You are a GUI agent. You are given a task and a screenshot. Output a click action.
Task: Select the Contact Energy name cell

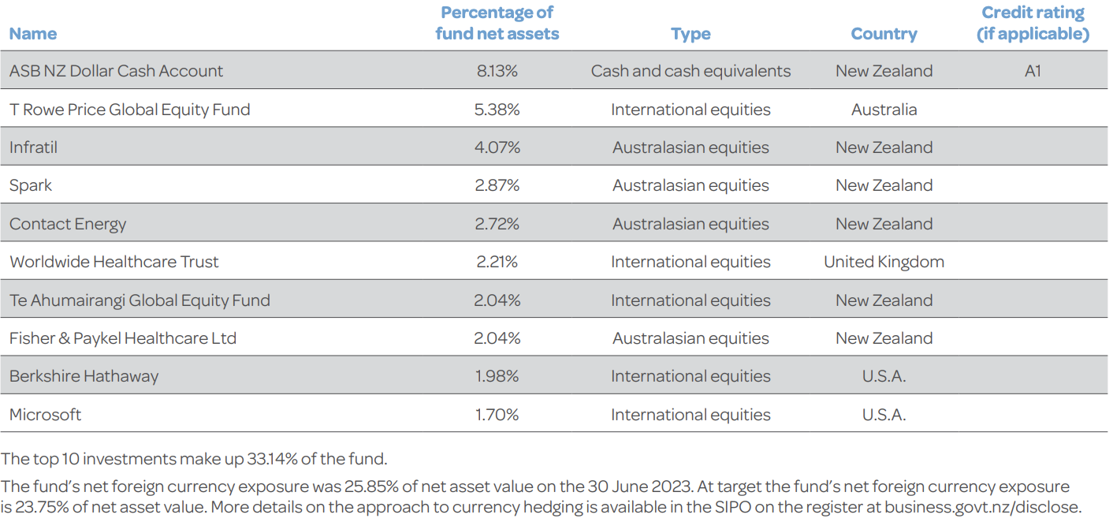(68, 224)
